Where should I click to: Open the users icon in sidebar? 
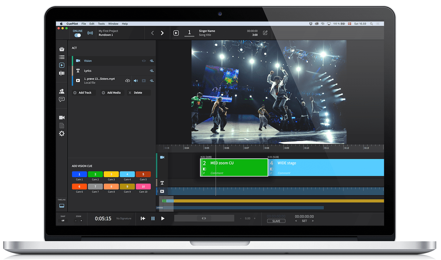tap(62, 91)
